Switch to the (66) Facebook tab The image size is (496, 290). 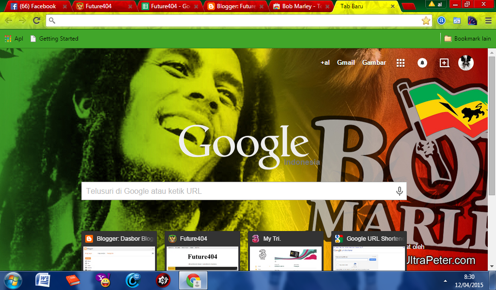(x=37, y=6)
